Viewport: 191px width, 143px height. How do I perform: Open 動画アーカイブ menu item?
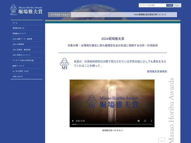(x=27, y=66)
